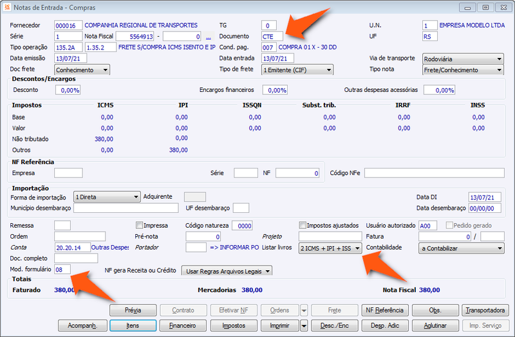Open the arrow menu beside Imprimir button
This screenshot has height=337, width=515.
click(x=304, y=325)
